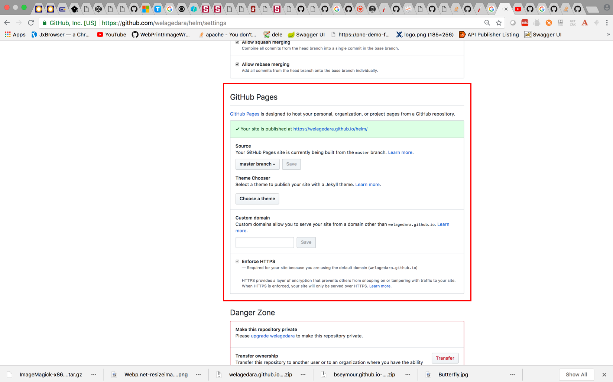Click Save button beside master branch
Screen dimensions: 613x382
291,164
